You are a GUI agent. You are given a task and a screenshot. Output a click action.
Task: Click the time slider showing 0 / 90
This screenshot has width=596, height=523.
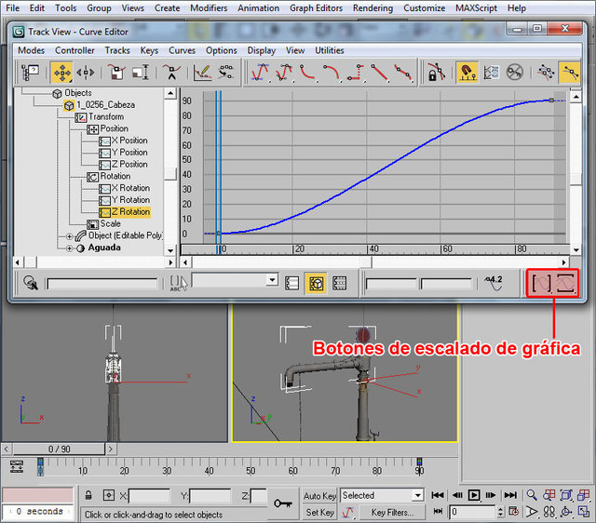point(59,449)
